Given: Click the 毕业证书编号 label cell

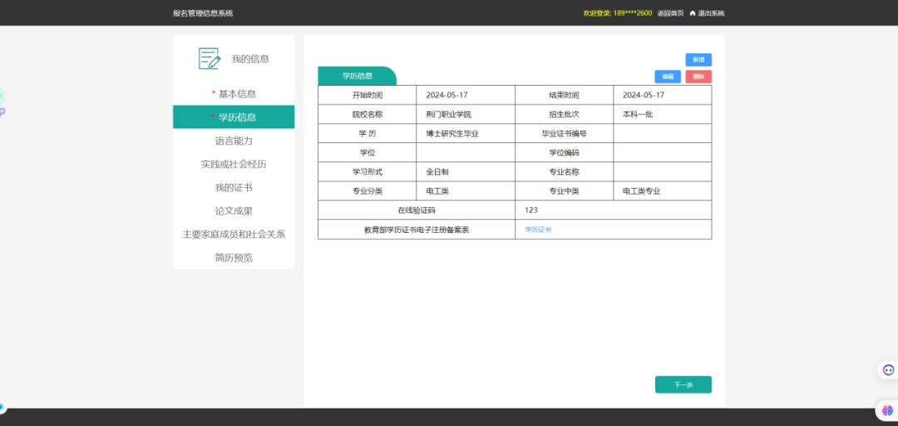Looking at the screenshot, I should [x=564, y=134].
